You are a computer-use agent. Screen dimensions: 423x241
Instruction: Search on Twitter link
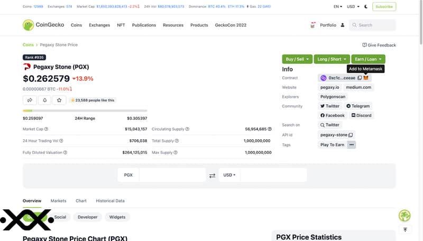click(x=329, y=125)
